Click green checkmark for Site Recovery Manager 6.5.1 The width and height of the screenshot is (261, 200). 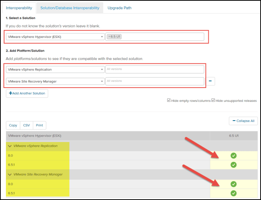click(233, 193)
